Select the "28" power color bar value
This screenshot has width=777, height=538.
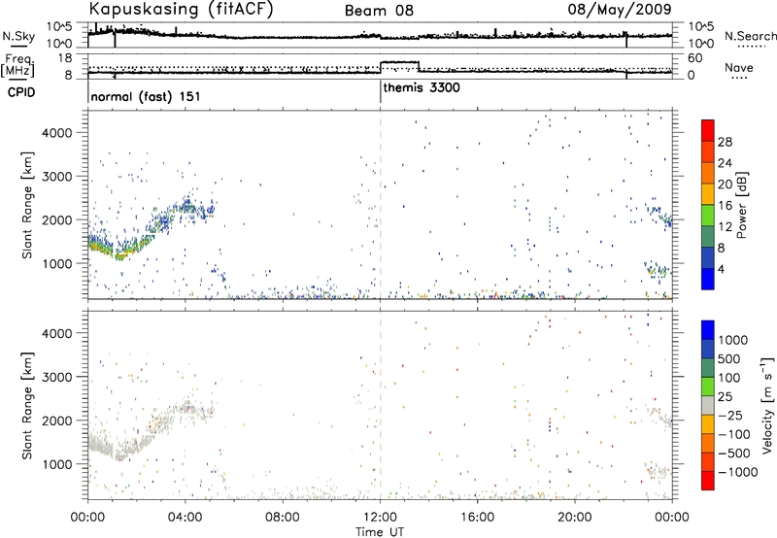click(725, 142)
